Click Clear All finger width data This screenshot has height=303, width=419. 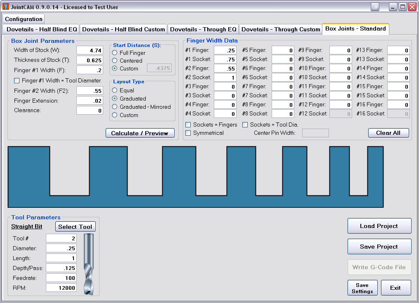[388, 133]
